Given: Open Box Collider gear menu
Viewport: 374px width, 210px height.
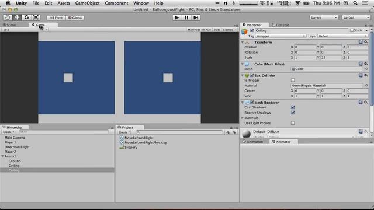Looking at the screenshot, I should point(366,75).
